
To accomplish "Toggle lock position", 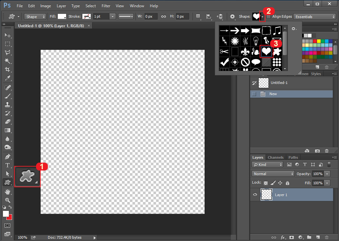I will [280, 183].
